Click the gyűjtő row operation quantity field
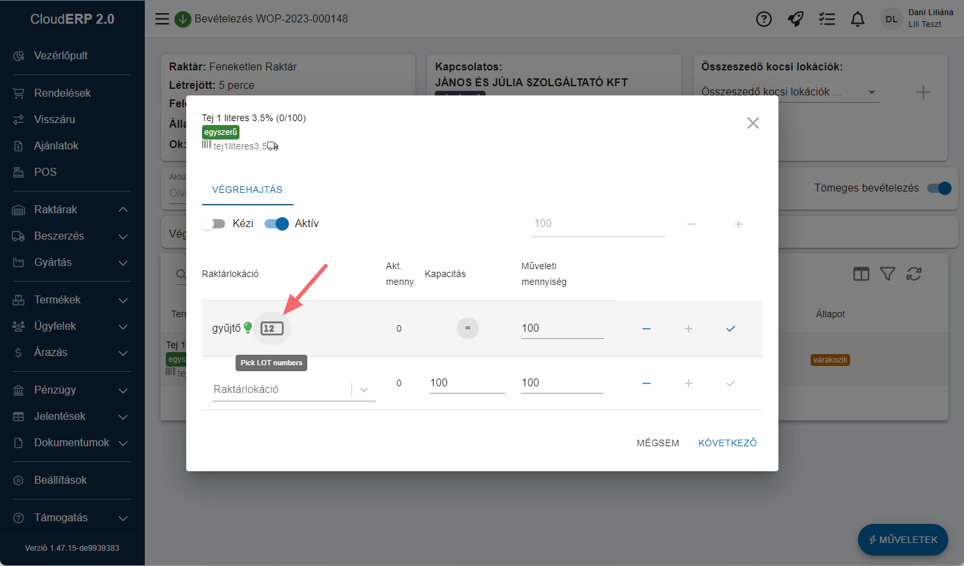Viewport: 964px width, 566px height. coord(561,328)
